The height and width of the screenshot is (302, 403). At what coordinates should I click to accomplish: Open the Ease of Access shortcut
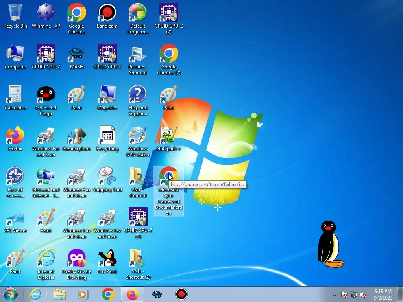pyautogui.click(x=15, y=182)
